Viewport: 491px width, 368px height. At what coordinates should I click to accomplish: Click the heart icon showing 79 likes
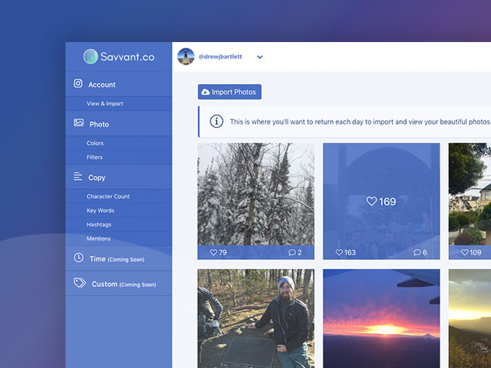[214, 253]
